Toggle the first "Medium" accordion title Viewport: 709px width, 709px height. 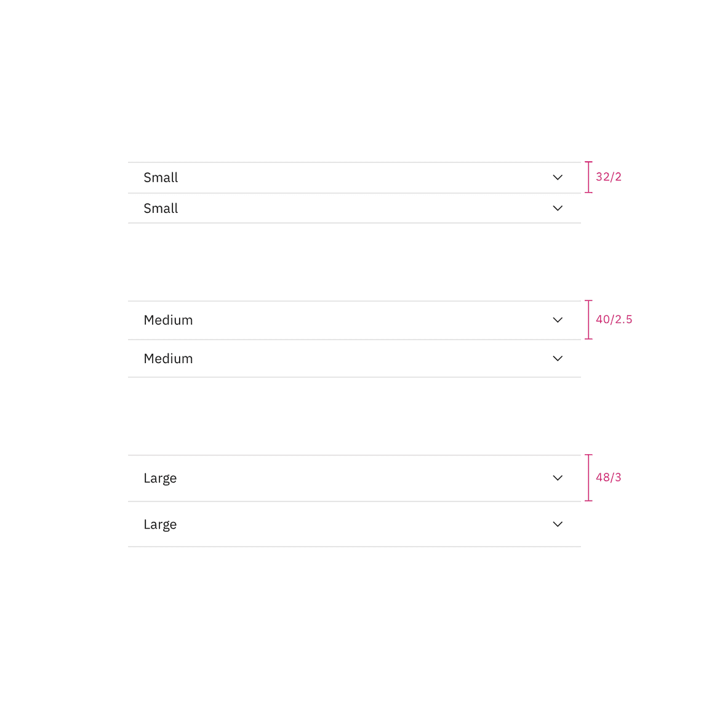tap(168, 320)
